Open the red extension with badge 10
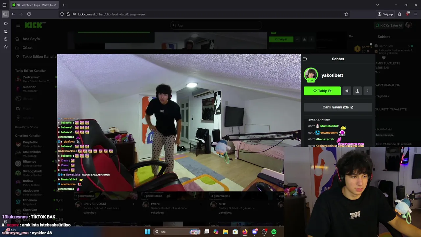Viewport: 421px width, 237px height. click(x=408, y=14)
